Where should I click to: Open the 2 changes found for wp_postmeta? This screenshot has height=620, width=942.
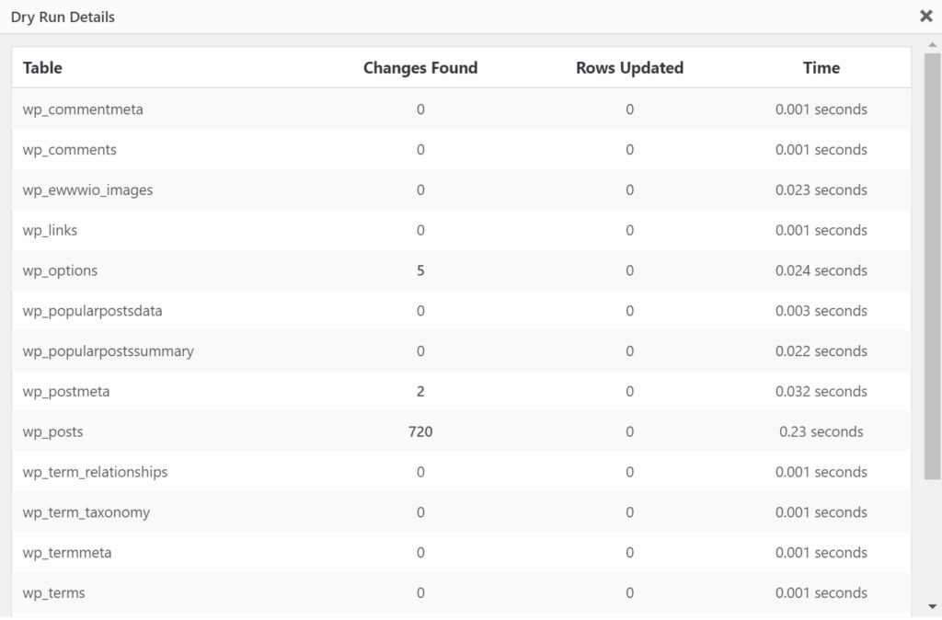pyautogui.click(x=420, y=392)
